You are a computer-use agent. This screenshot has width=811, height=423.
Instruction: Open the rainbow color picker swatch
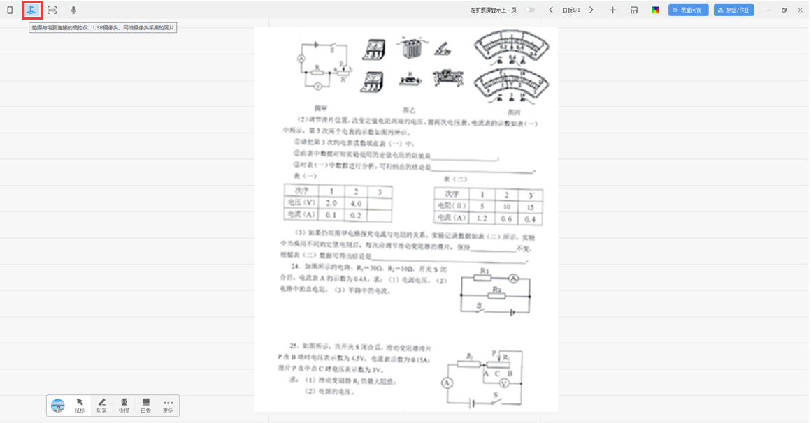655,10
